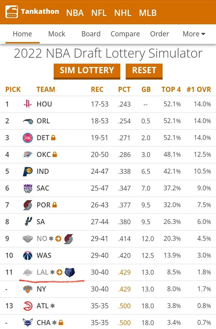Viewport: 216px width, 329px height.
Task: Click the Indiana Pacers team logo
Action: click(x=28, y=171)
